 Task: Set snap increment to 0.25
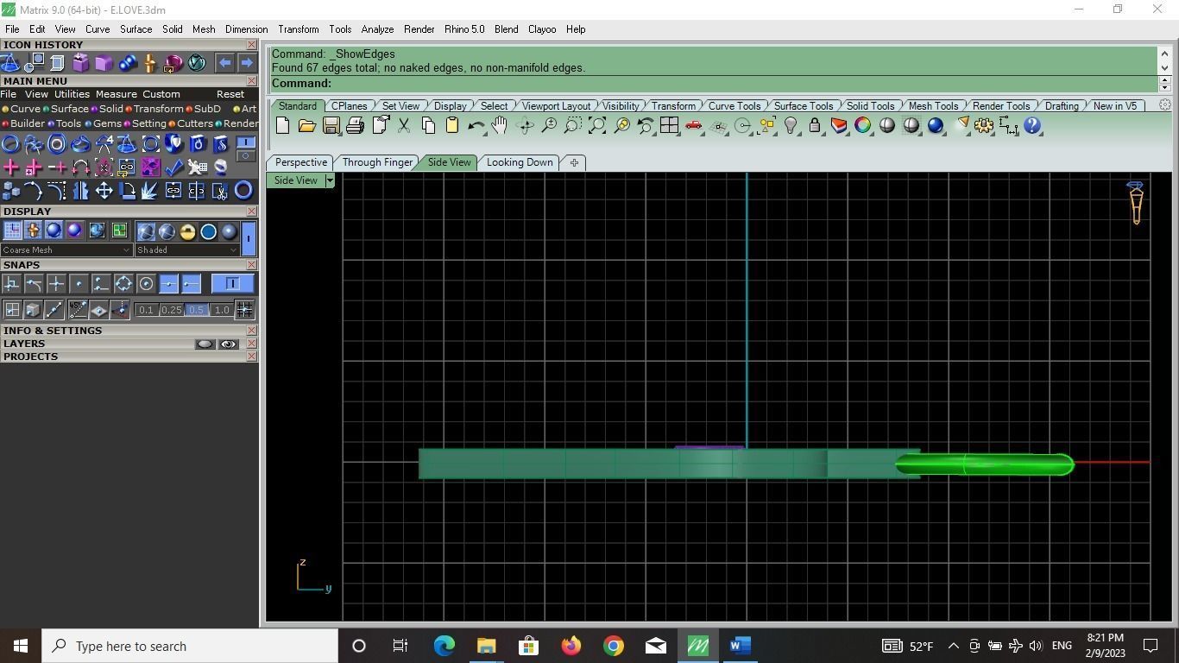tap(171, 310)
